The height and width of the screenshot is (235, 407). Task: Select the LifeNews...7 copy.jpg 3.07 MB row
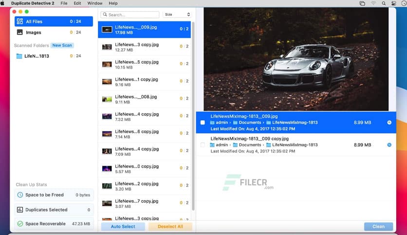coord(144,203)
